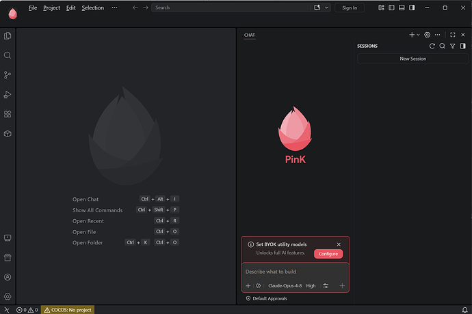Screen dimensions: 472x314
Task: Click the Describe what to build input
Action: coord(295,272)
